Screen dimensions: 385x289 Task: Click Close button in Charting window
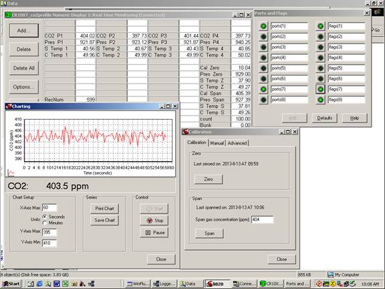(x=161, y=260)
